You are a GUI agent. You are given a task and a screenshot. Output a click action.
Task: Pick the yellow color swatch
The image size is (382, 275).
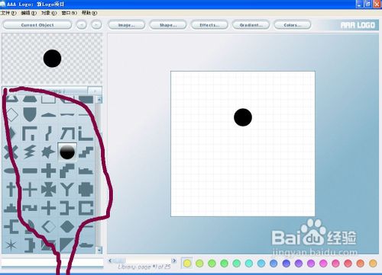tap(187, 264)
